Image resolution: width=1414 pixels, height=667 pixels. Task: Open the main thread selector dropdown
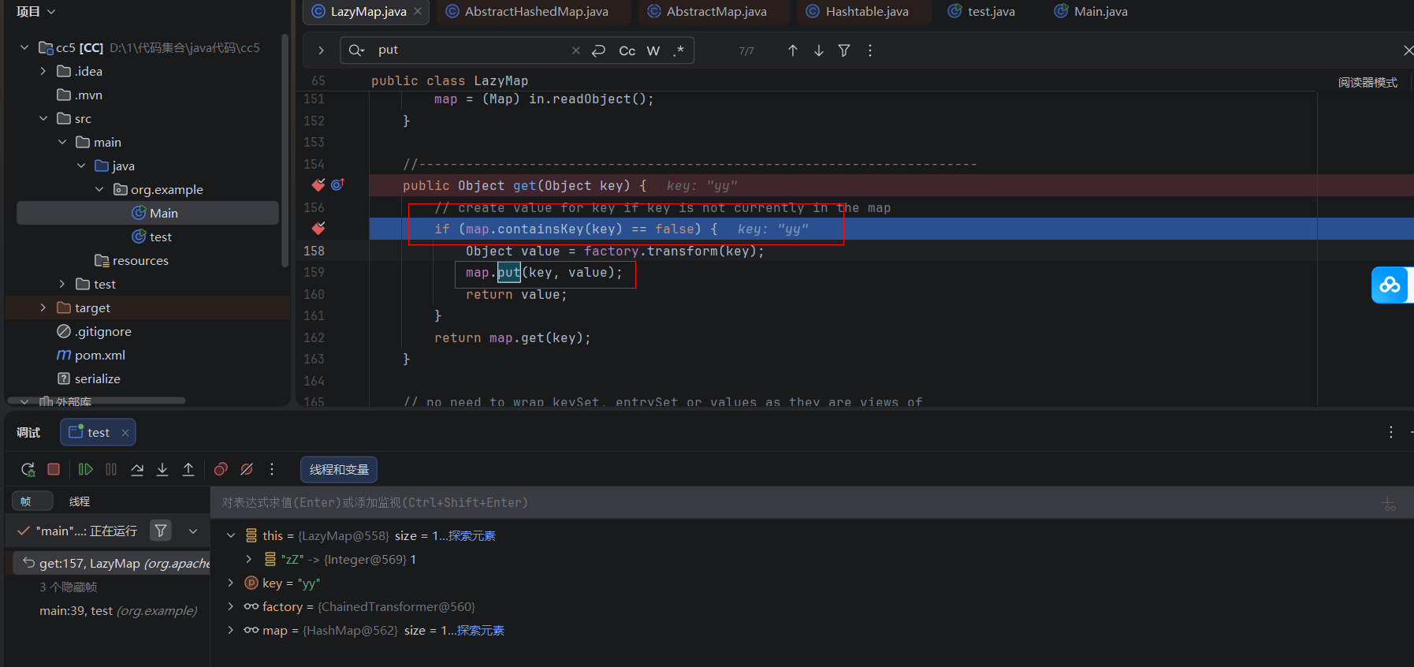coord(193,531)
